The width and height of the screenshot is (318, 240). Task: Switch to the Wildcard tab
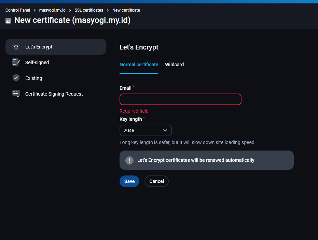coord(174,65)
